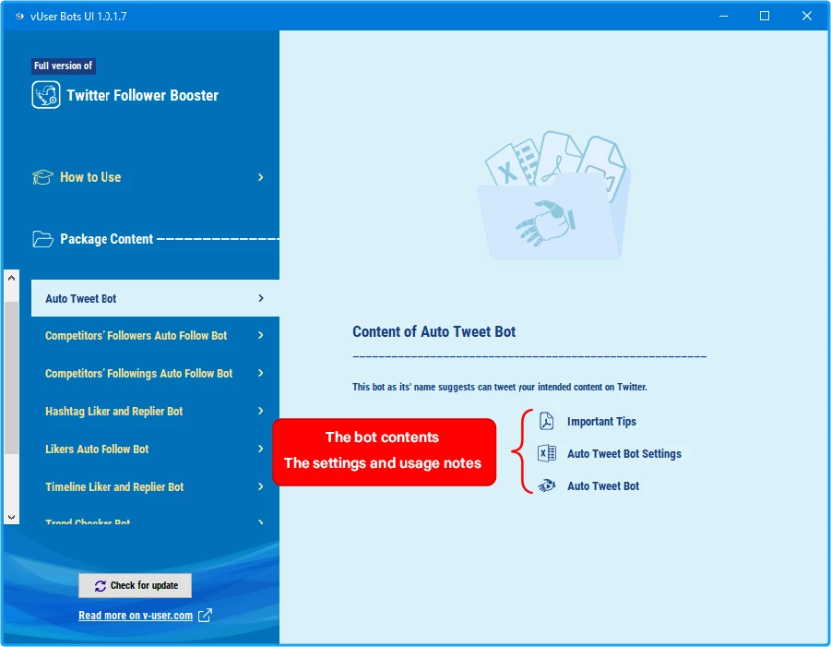
Task: Open the Important Tips document
Action: tap(601, 422)
